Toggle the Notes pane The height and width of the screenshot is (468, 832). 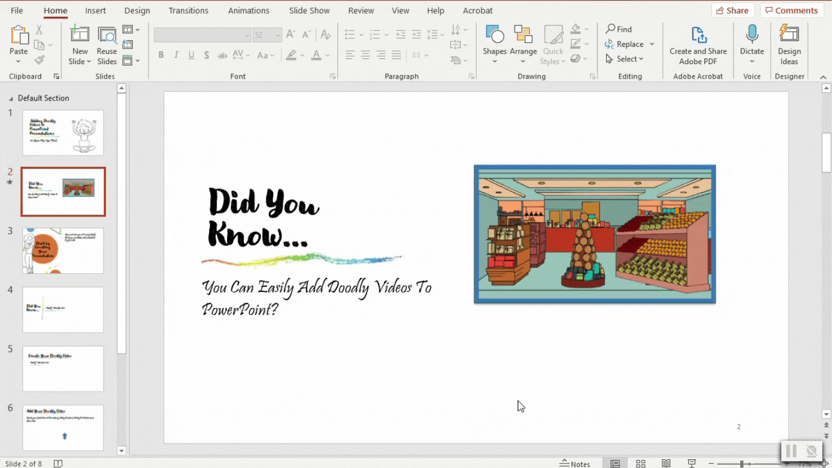[575, 463]
